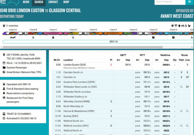Open Willesden West Londn Jn [XWI] link

(x=80, y=87)
